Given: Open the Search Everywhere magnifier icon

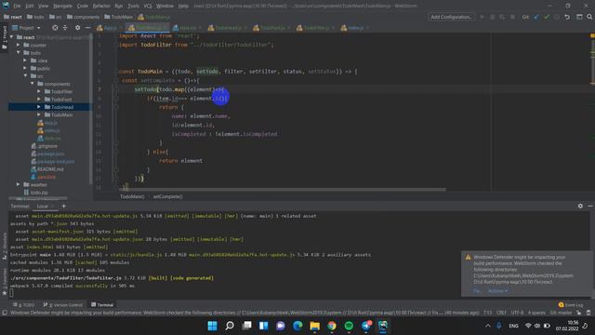Looking at the screenshot, I should point(589,17).
